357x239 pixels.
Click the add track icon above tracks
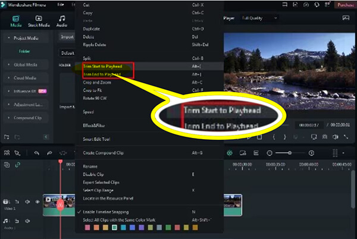click(7, 165)
